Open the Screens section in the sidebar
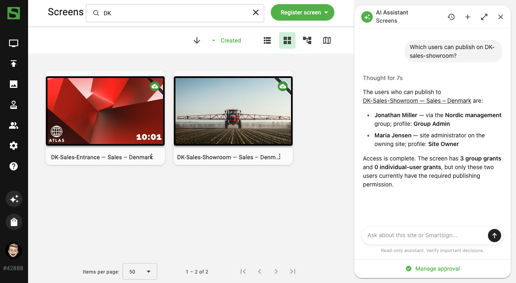Image resolution: width=516 pixels, height=283 pixels. (x=14, y=43)
